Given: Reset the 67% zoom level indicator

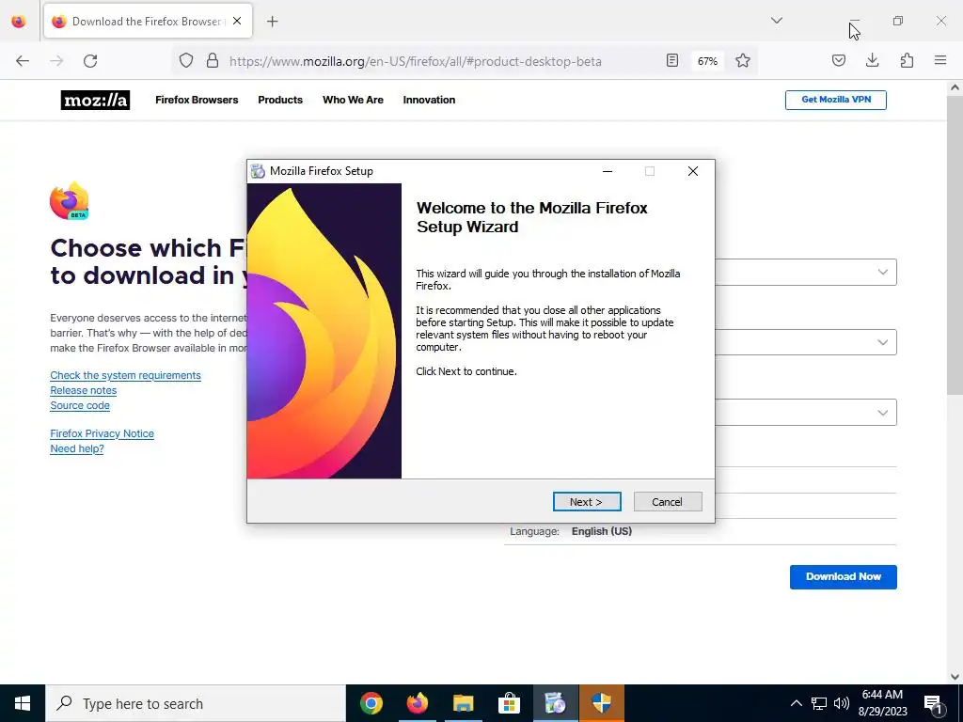Looking at the screenshot, I should 707,61.
